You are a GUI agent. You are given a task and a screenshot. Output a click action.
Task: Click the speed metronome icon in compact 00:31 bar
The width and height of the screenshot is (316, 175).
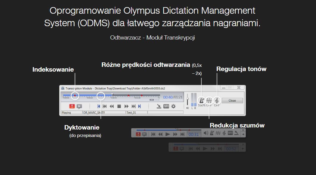tap(212, 133)
